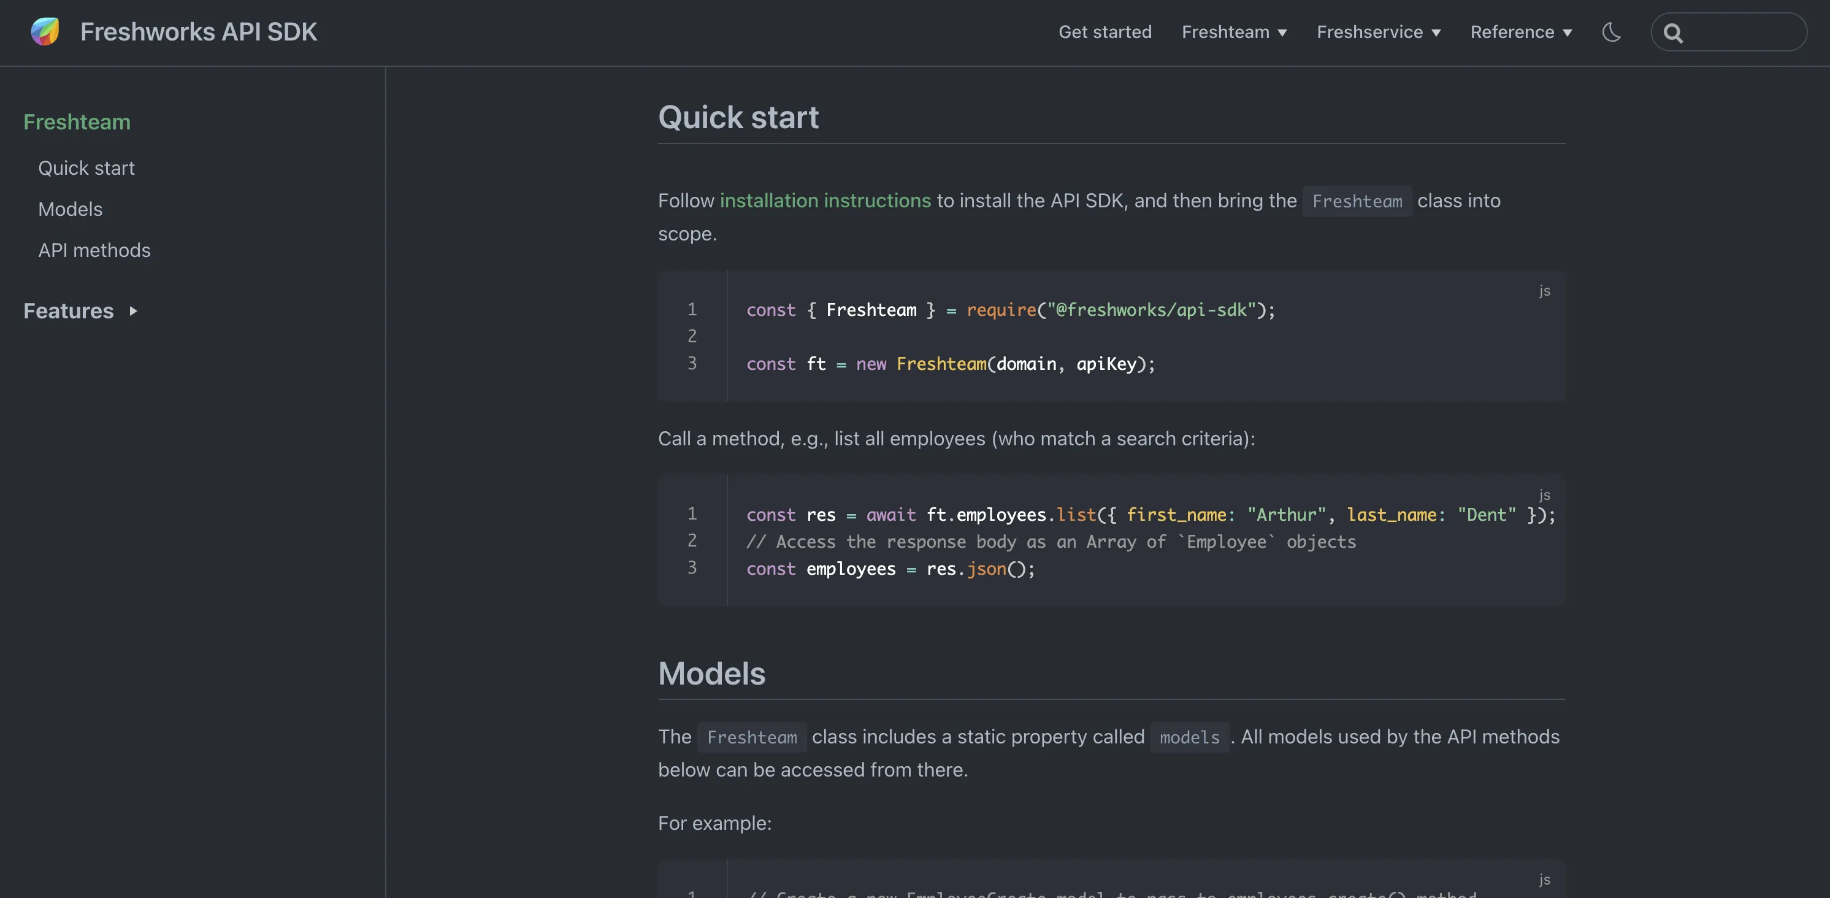Click the Models page heading
Image resolution: width=1830 pixels, height=898 pixels.
tap(711, 673)
